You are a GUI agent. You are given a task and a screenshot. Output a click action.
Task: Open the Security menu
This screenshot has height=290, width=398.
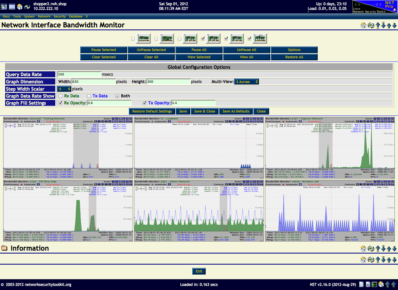point(59,17)
